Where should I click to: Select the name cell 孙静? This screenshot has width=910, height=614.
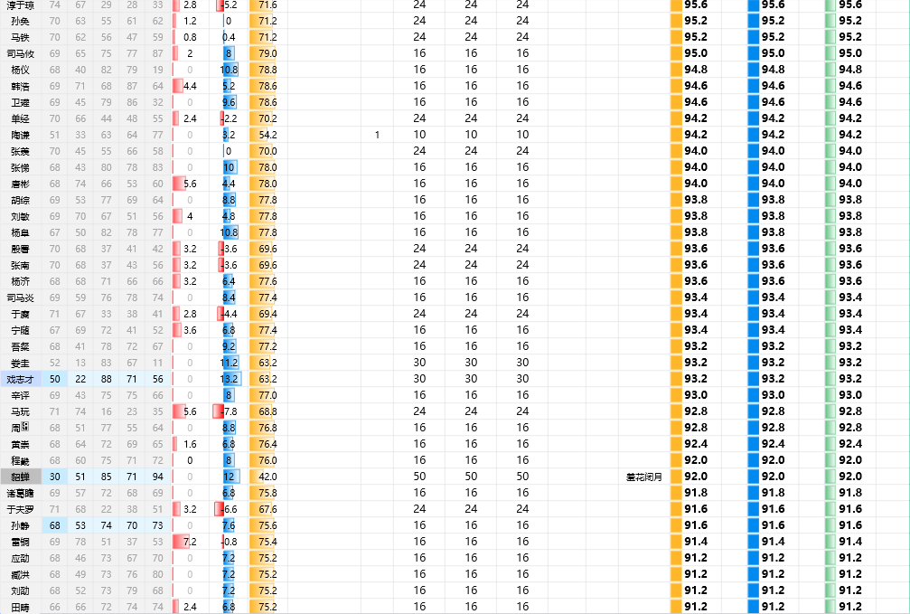click(20, 525)
